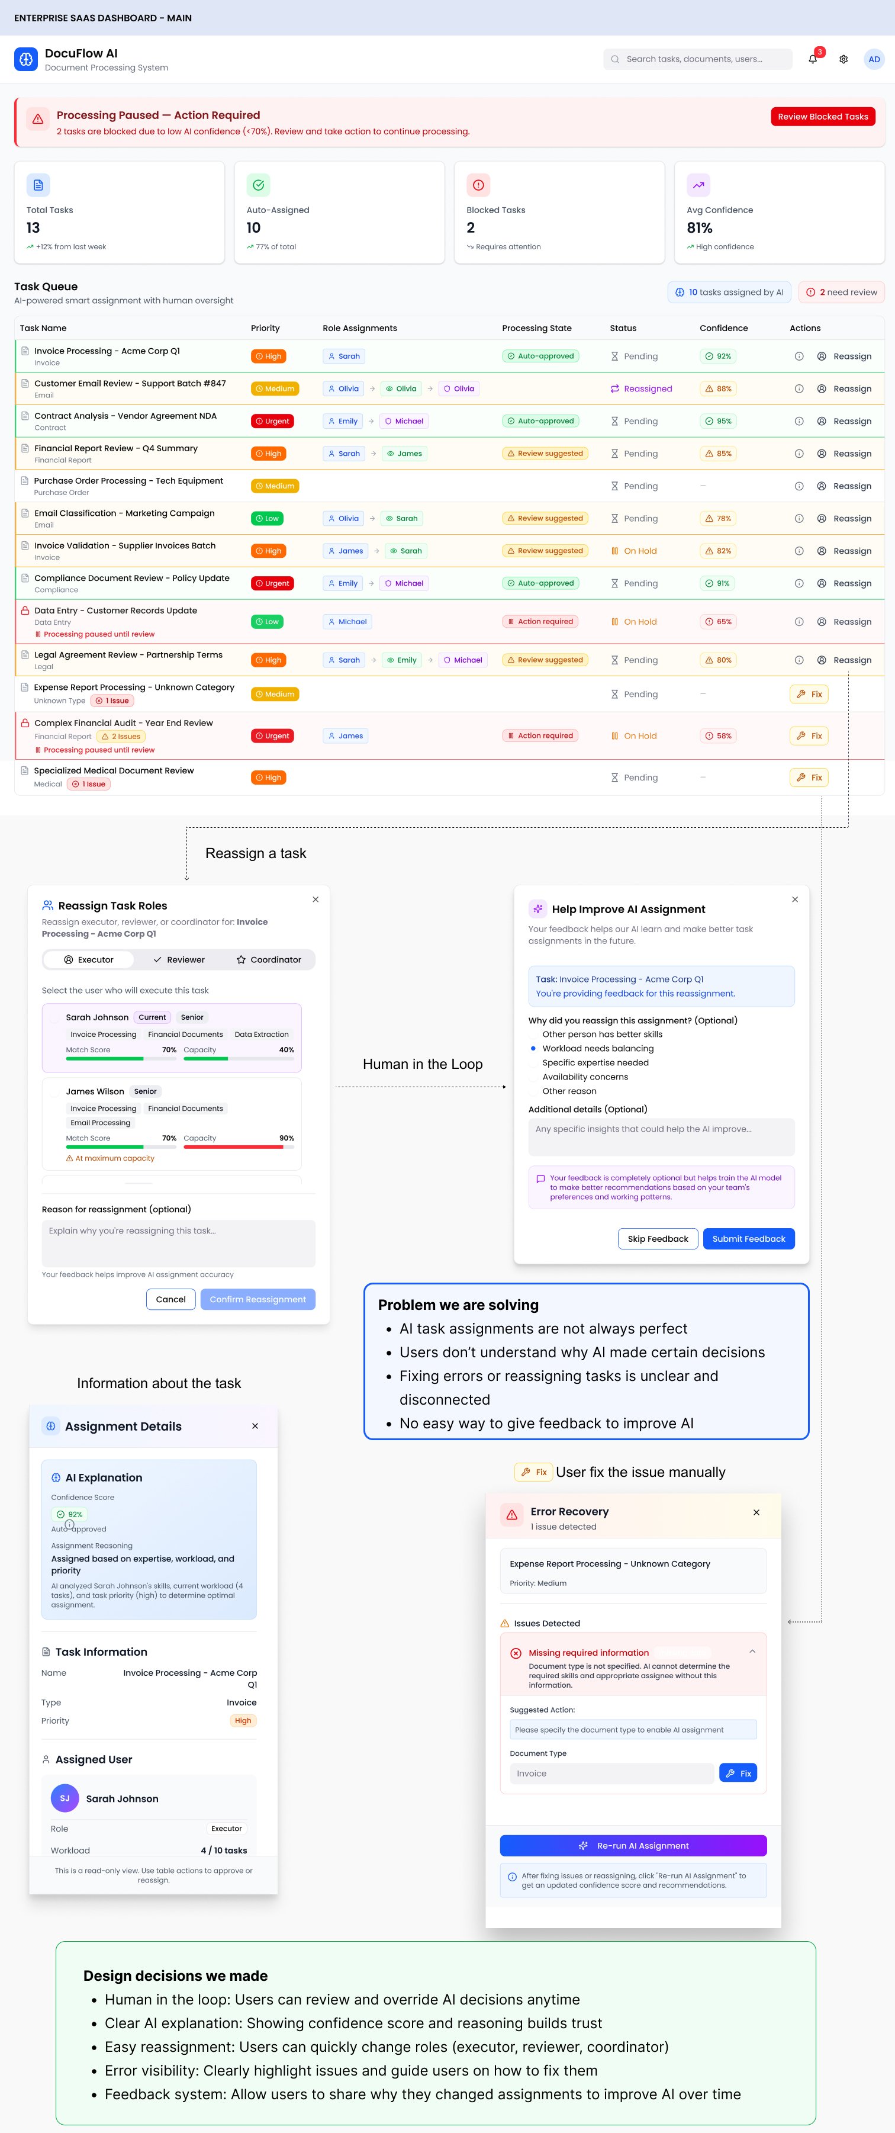
Task: Click the SJ avatar for Sarah Johnson
Action: (65, 1798)
